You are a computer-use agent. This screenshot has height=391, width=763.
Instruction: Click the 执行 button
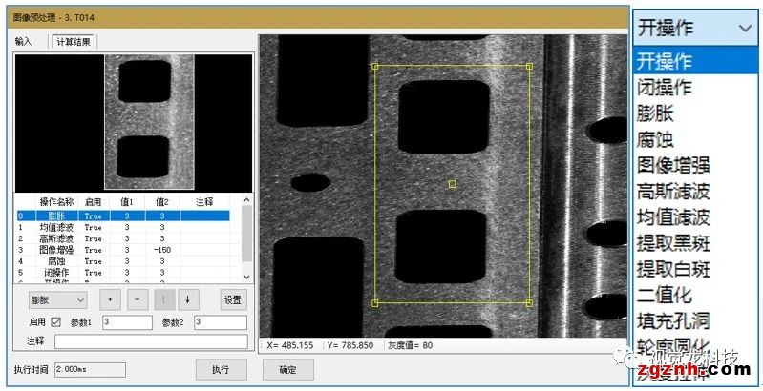tap(221, 368)
